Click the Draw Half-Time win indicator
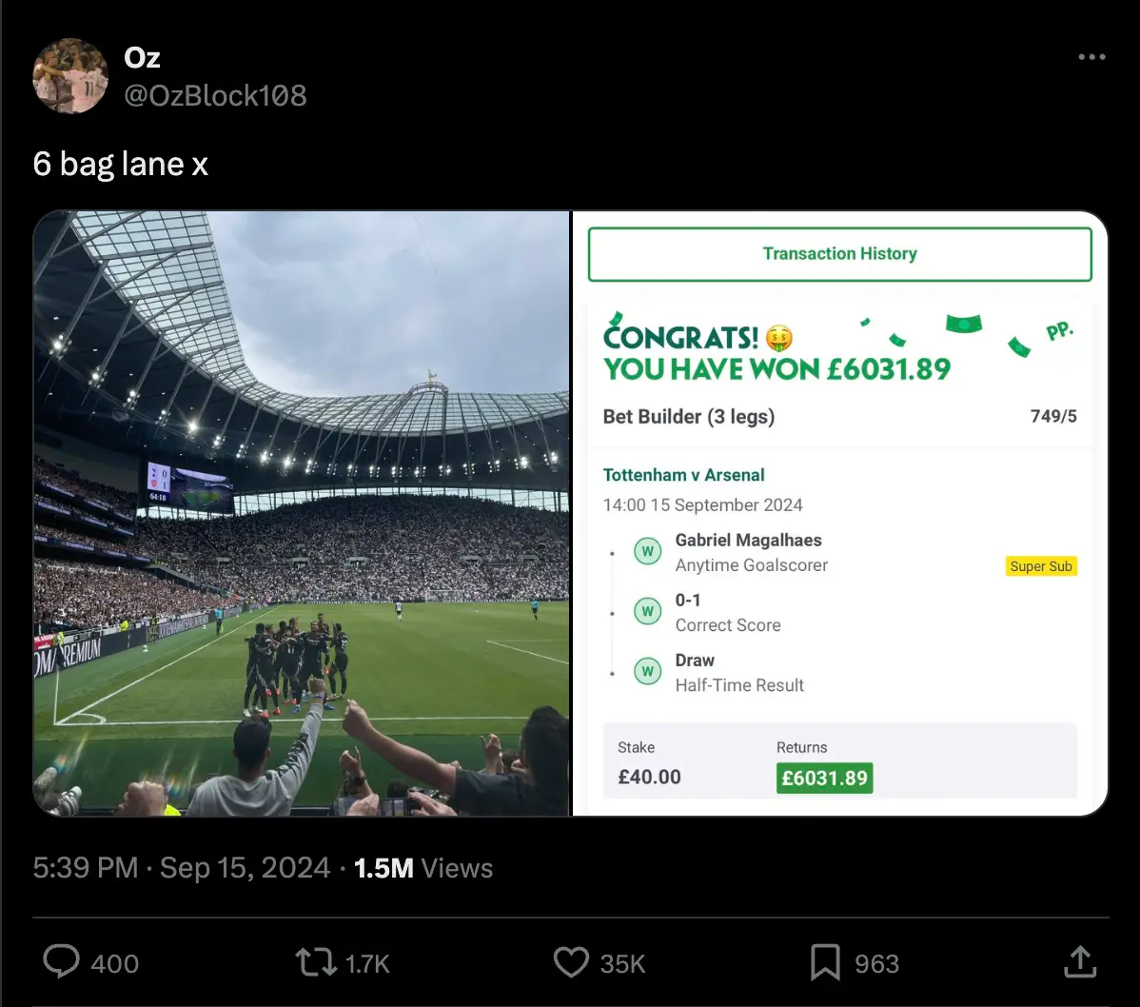Screen dimensions: 1140x1007 click(648, 672)
